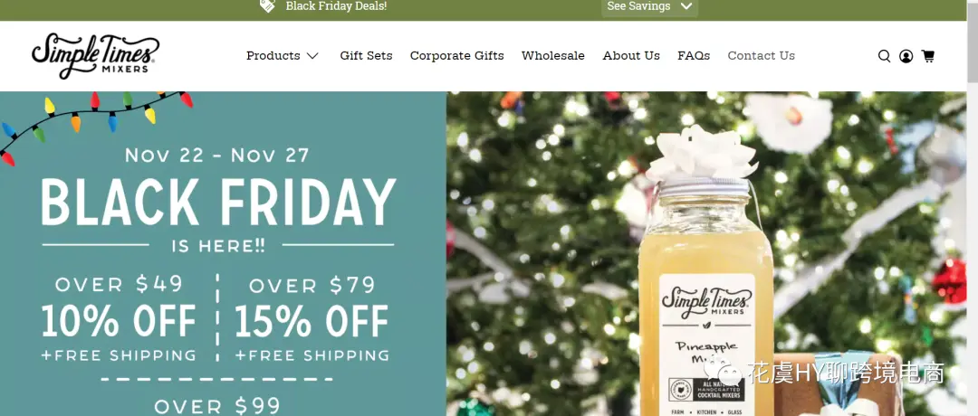
Task: Open the user account icon
Action: click(906, 56)
